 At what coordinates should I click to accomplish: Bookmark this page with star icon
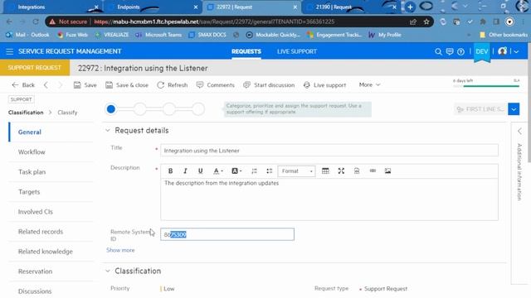426,22
